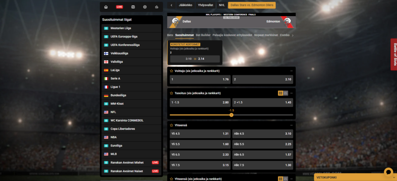Open UEFA Eurooppa-liiga league

click(131, 37)
